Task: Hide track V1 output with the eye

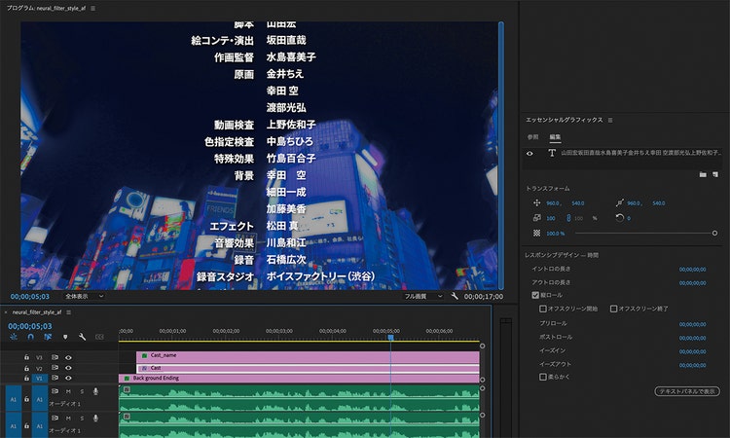Action: (68, 378)
